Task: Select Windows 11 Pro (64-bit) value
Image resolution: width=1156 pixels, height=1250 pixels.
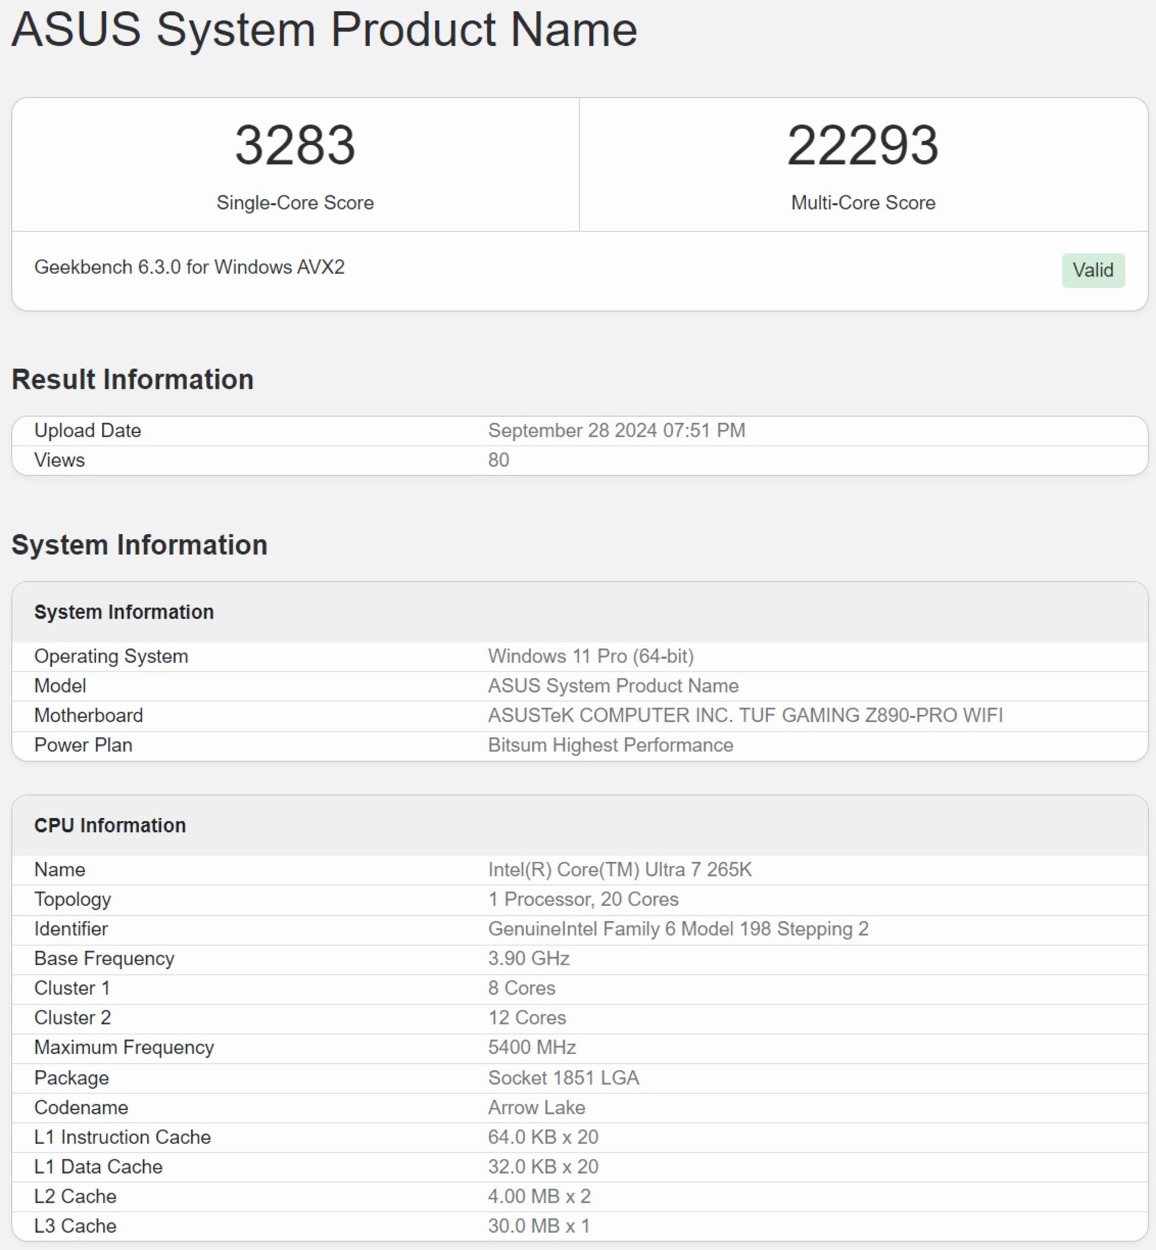Action: (x=591, y=656)
